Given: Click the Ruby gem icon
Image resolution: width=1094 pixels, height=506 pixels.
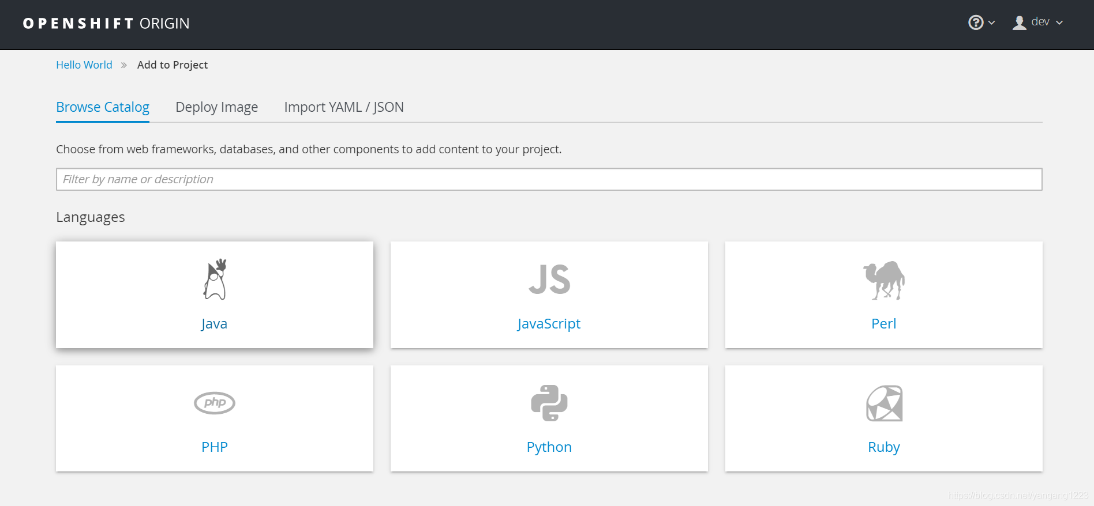Looking at the screenshot, I should click(884, 403).
